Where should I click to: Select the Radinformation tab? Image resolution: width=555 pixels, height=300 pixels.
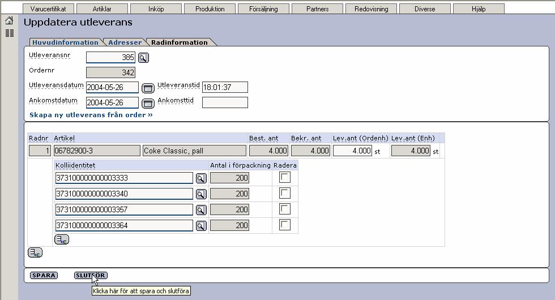[x=180, y=42]
